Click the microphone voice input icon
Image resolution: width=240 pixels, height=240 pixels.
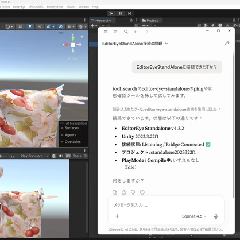pyautogui.click(x=216, y=216)
